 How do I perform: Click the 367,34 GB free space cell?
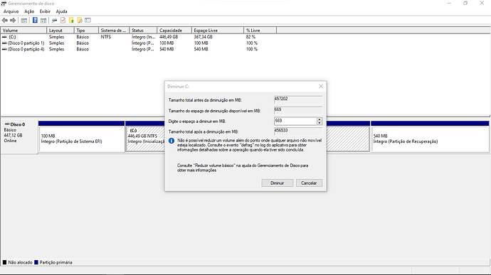[203, 37]
